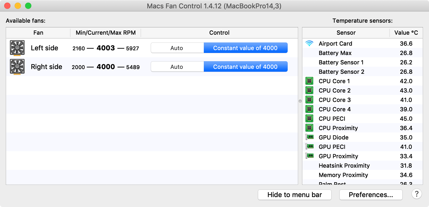This screenshot has height=207, width=429.
Task: Select the GPU Proximity label
Action: click(x=338, y=156)
